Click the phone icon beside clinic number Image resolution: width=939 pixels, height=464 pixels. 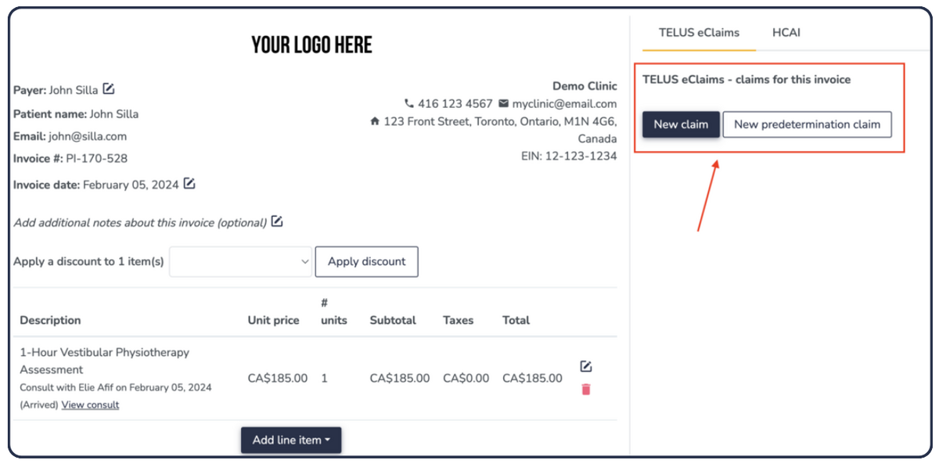tap(408, 103)
